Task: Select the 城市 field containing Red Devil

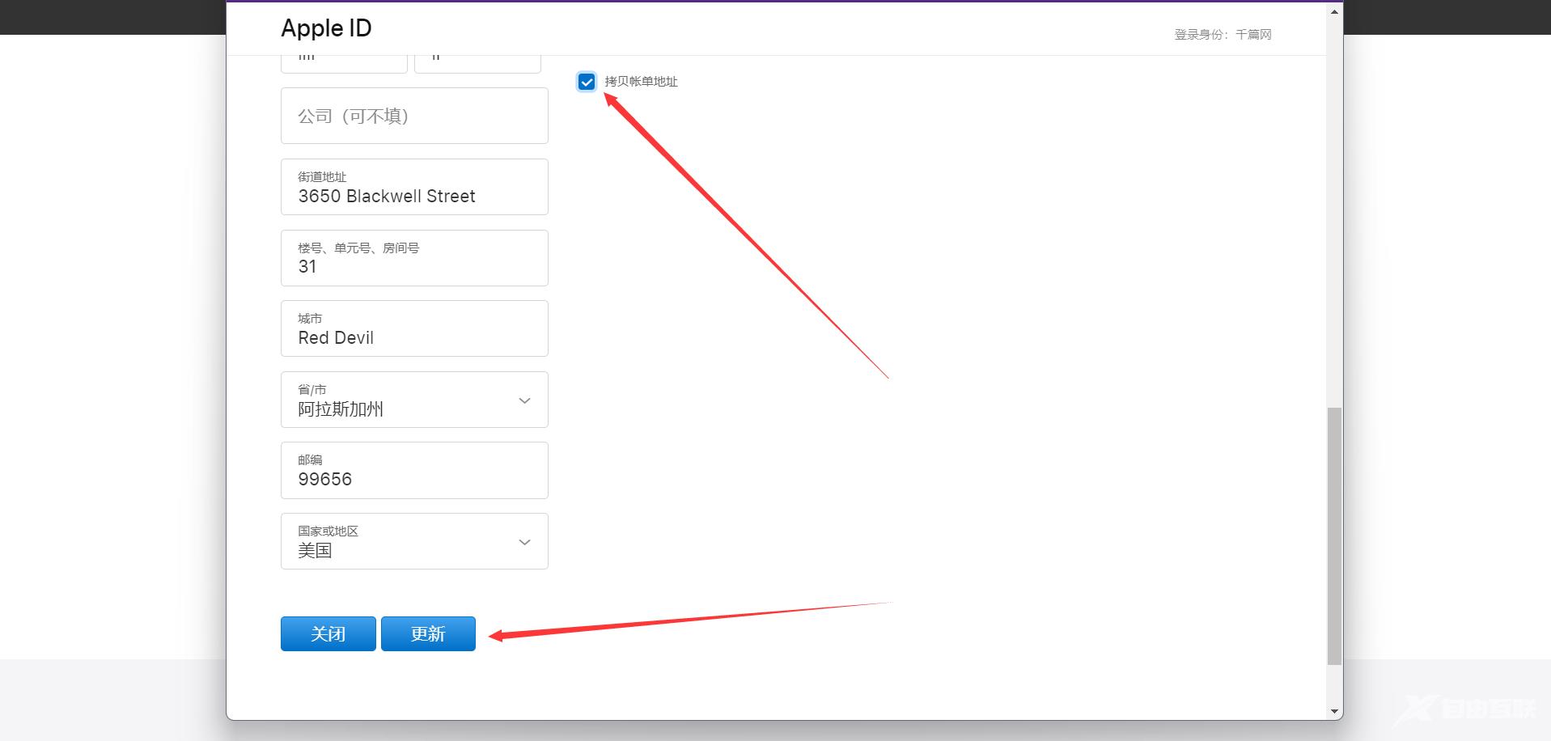Action: coord(414,329)
